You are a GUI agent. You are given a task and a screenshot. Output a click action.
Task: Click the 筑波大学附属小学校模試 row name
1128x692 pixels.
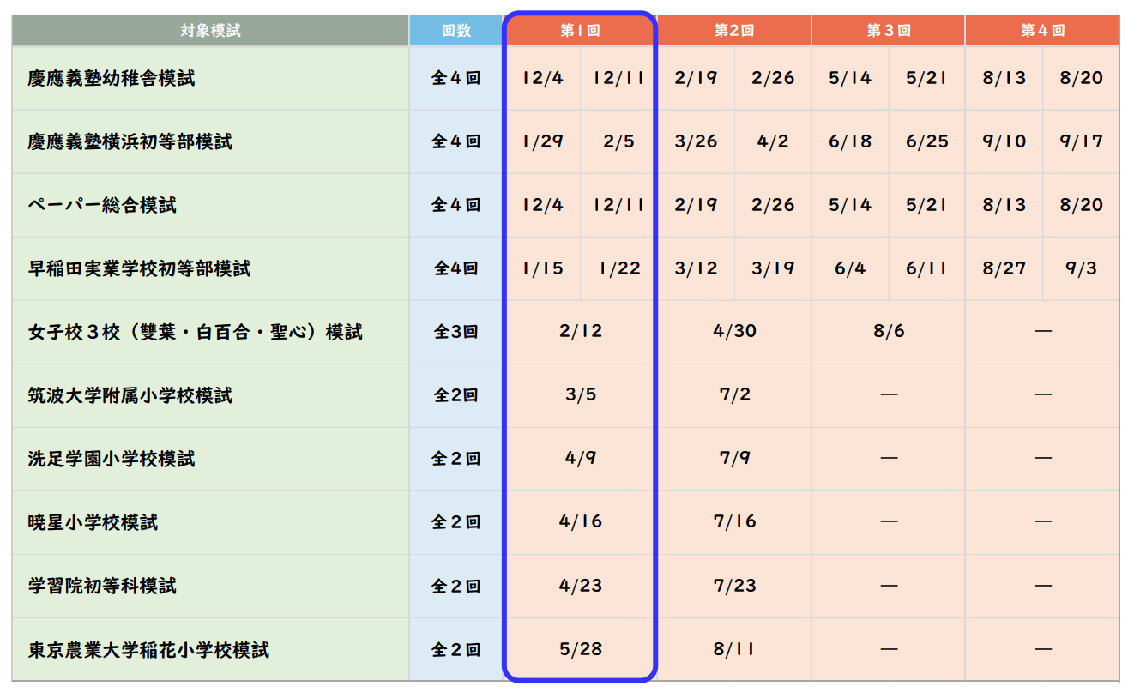(130, 395)
